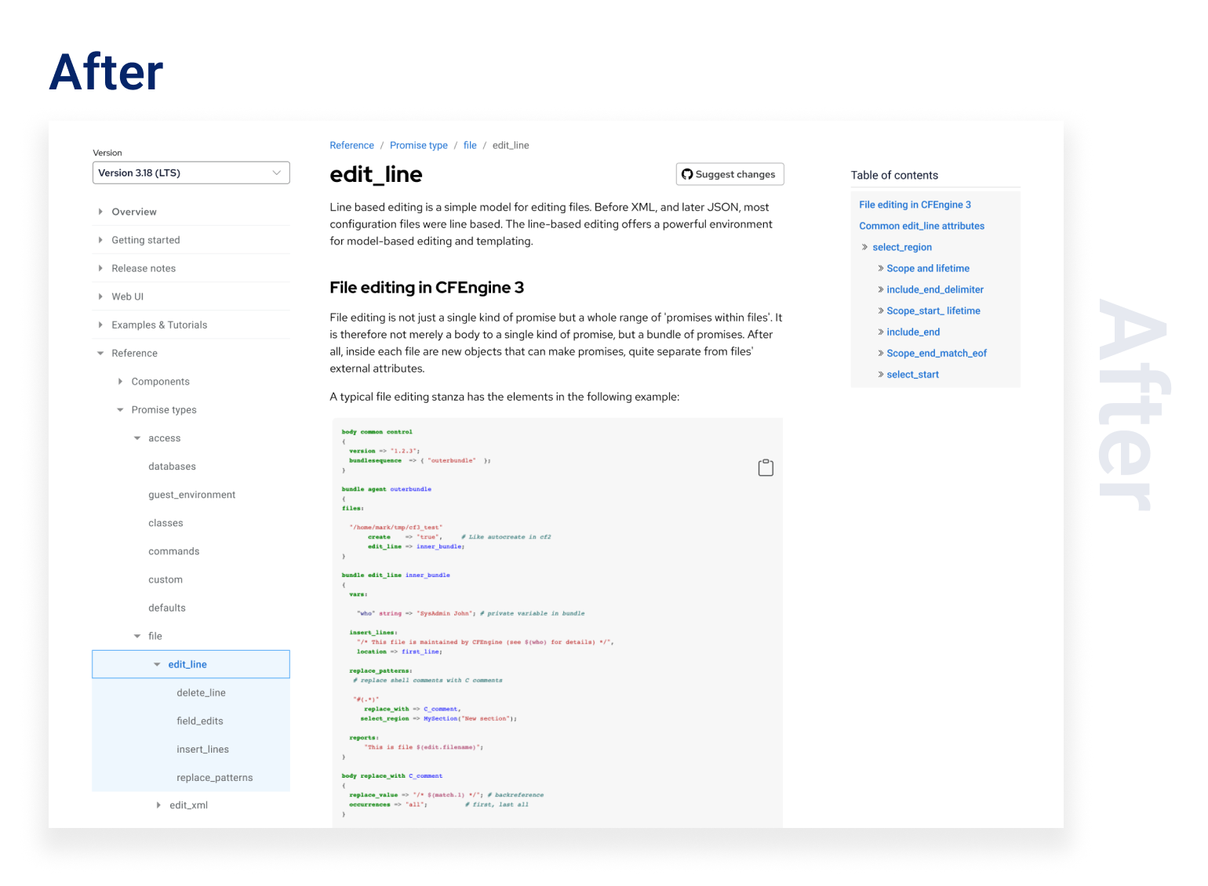1208x886 pixels.
Task: Open Web UI in sidebar
Action: click(128, 296)
